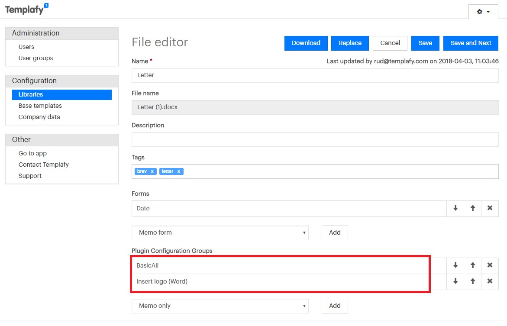This screenshot has width=507, height=326.
Task: Click the Templafy logo
Action: 25,9
